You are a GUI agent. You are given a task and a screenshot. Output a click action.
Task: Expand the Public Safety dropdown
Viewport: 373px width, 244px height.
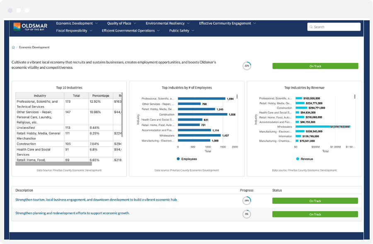(x=178, y=31)
